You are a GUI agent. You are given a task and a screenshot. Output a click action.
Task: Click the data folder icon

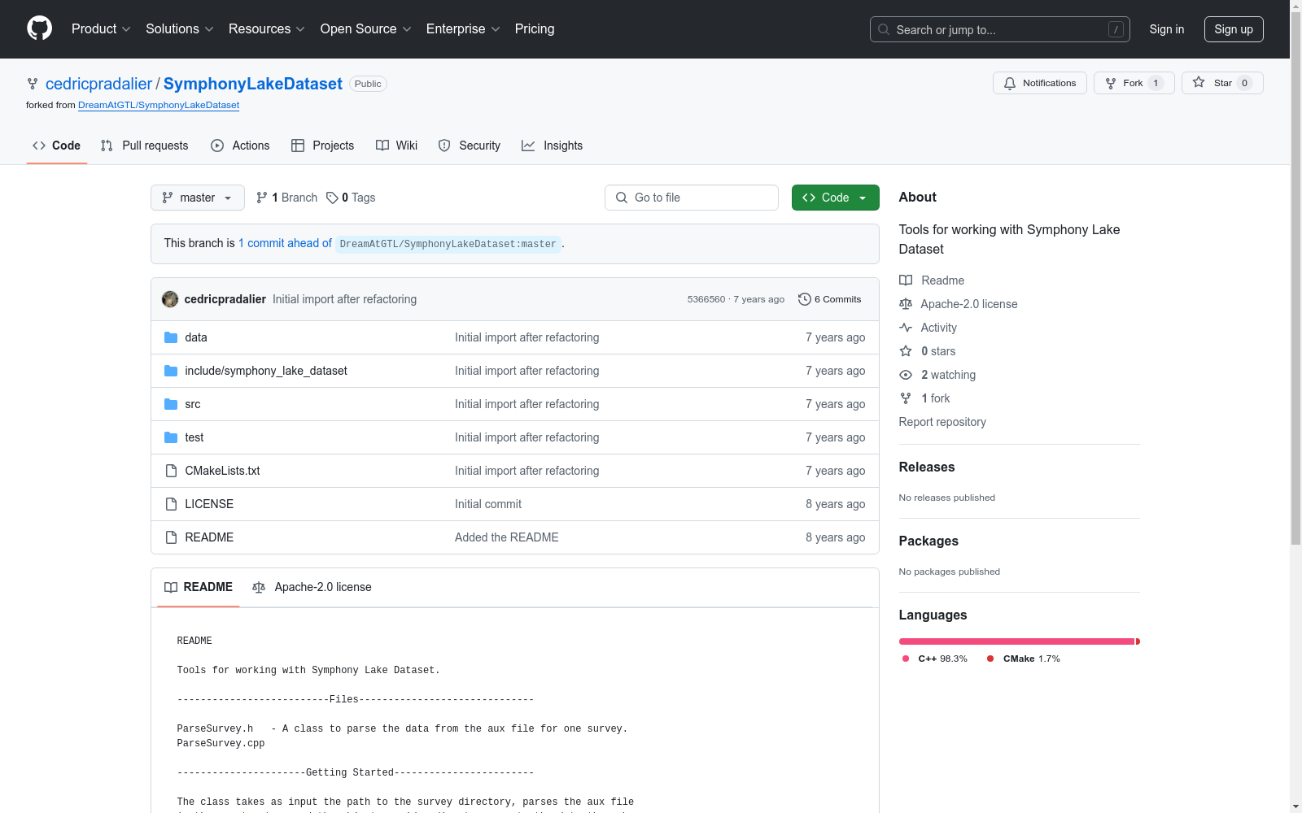[171, 337]
